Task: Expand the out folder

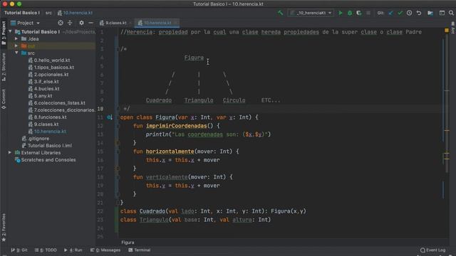Action: [x=16, y=46]
